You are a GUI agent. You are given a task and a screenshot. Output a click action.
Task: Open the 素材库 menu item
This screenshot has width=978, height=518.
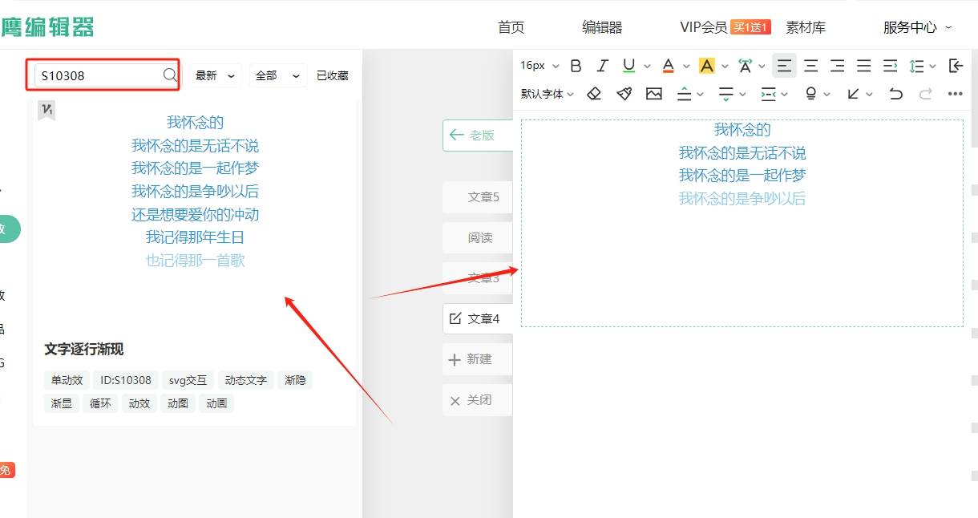(805, 27)
